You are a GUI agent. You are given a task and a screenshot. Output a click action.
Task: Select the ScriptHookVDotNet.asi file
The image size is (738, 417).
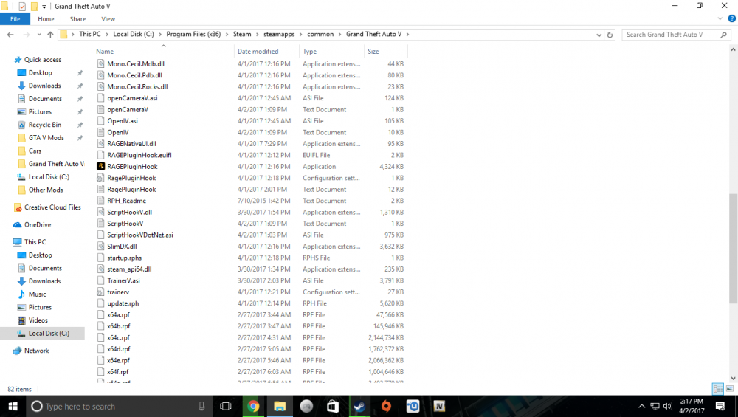(139, 235)
